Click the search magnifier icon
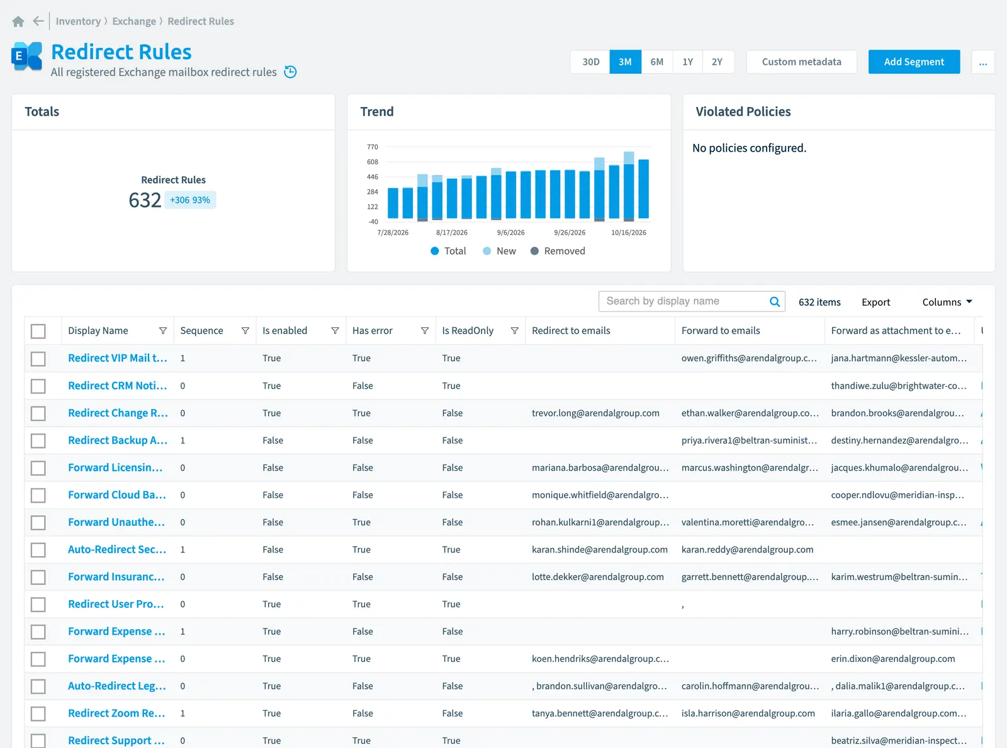1007x748 pixels. tap(775, 301)
